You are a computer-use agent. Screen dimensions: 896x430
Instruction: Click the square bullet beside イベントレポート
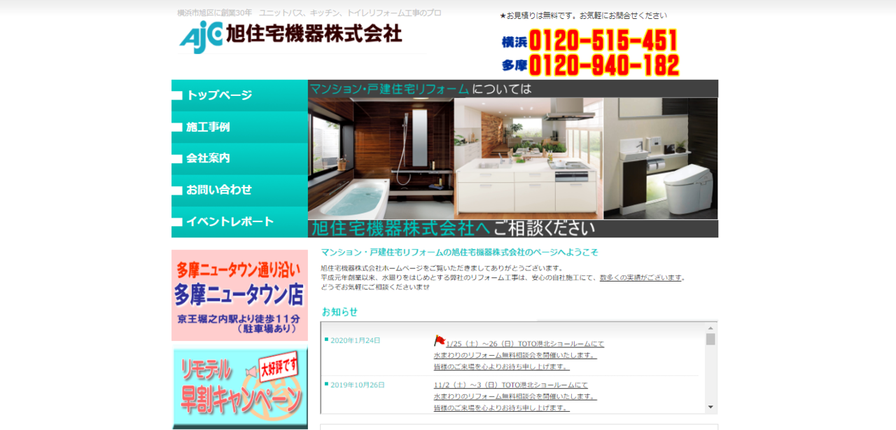[177, 223]
